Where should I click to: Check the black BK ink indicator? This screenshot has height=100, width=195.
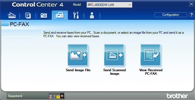point(62,96)
